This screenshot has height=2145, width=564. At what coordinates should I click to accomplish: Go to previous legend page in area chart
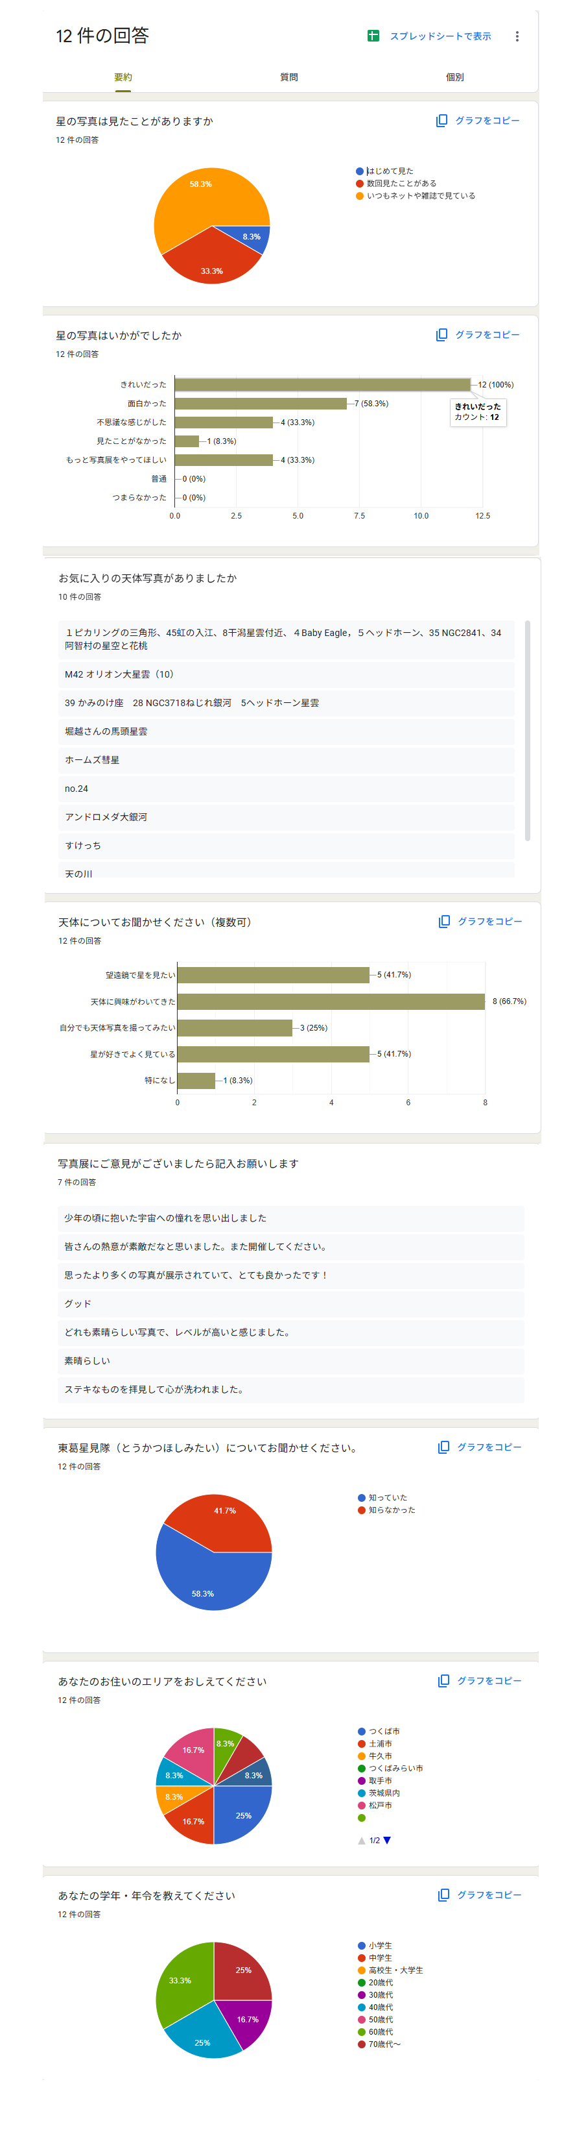click(361, 1840)
